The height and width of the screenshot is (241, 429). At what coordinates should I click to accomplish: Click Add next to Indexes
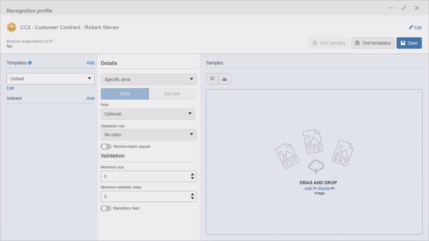90,98
